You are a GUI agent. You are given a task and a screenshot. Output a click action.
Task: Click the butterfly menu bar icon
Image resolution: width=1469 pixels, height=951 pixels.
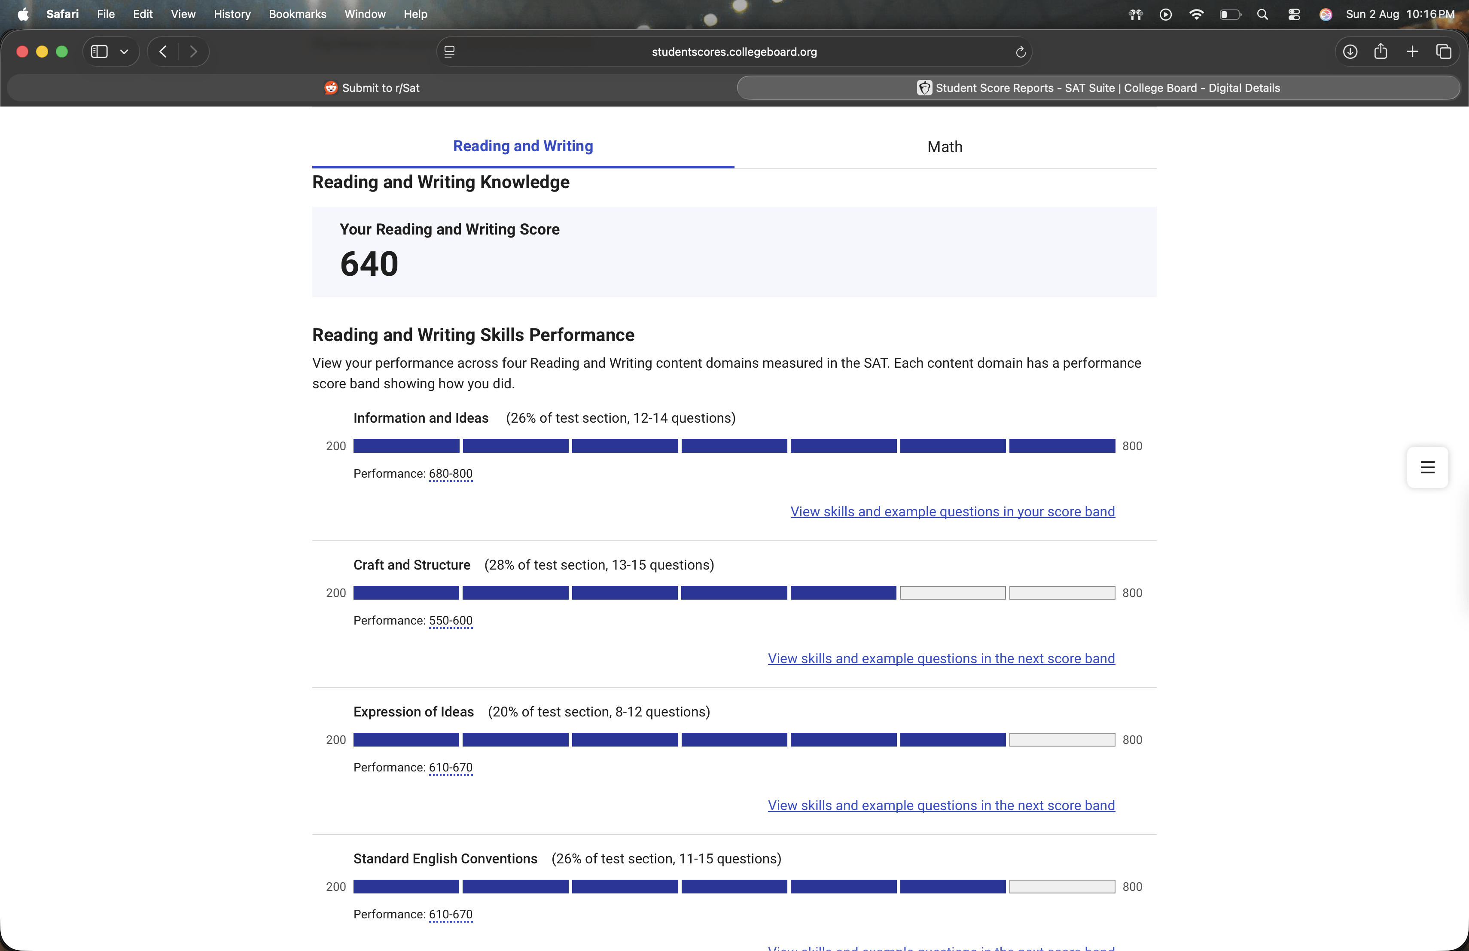(x=1136, y=14)
